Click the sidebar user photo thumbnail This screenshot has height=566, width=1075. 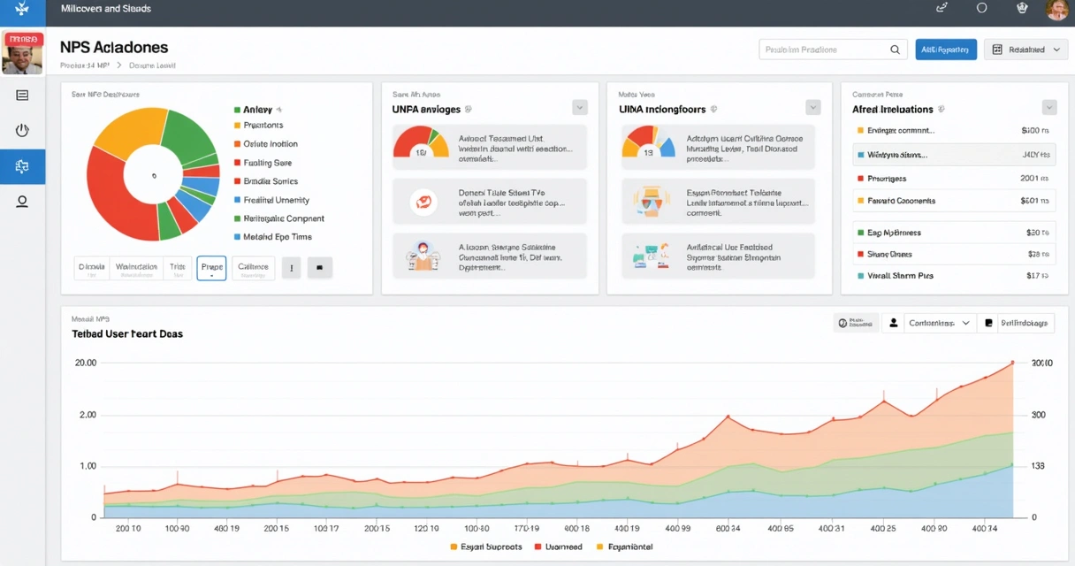[23, 54]
